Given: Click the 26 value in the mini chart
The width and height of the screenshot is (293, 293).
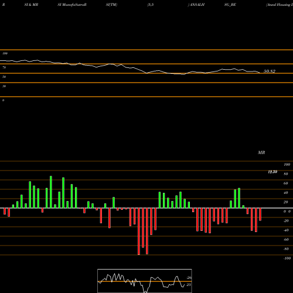Looking at the screenshot, I should [x=189, y=278].
